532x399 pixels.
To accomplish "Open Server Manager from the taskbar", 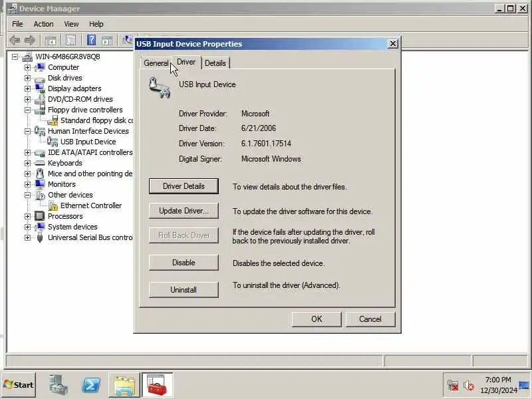I will (x=58, y=385).
